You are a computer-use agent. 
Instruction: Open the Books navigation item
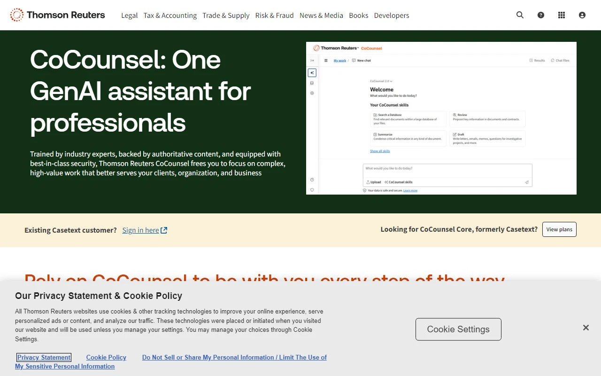click(359, 16)
